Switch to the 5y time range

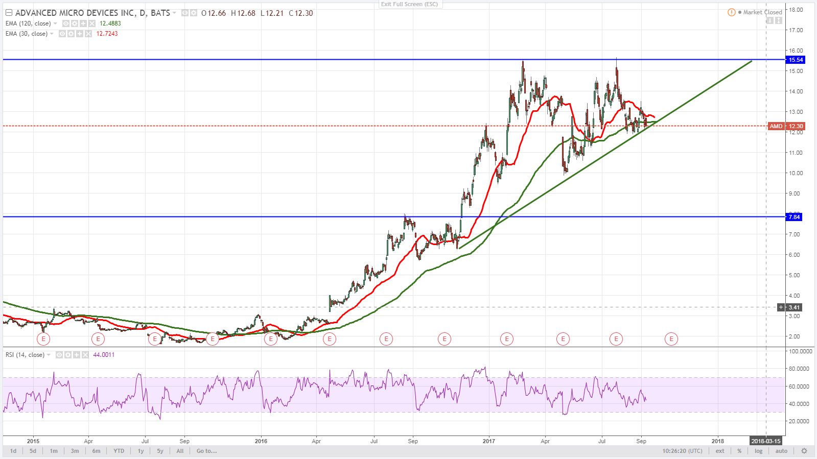point(160,451)
